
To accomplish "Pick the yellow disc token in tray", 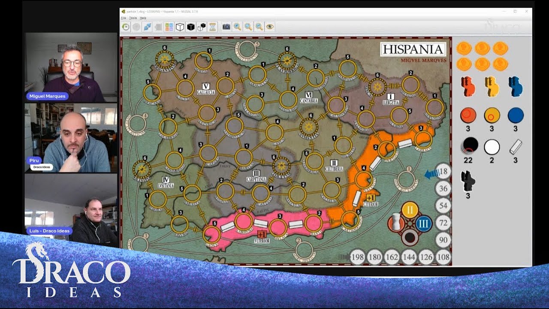I will click(492, 115).
